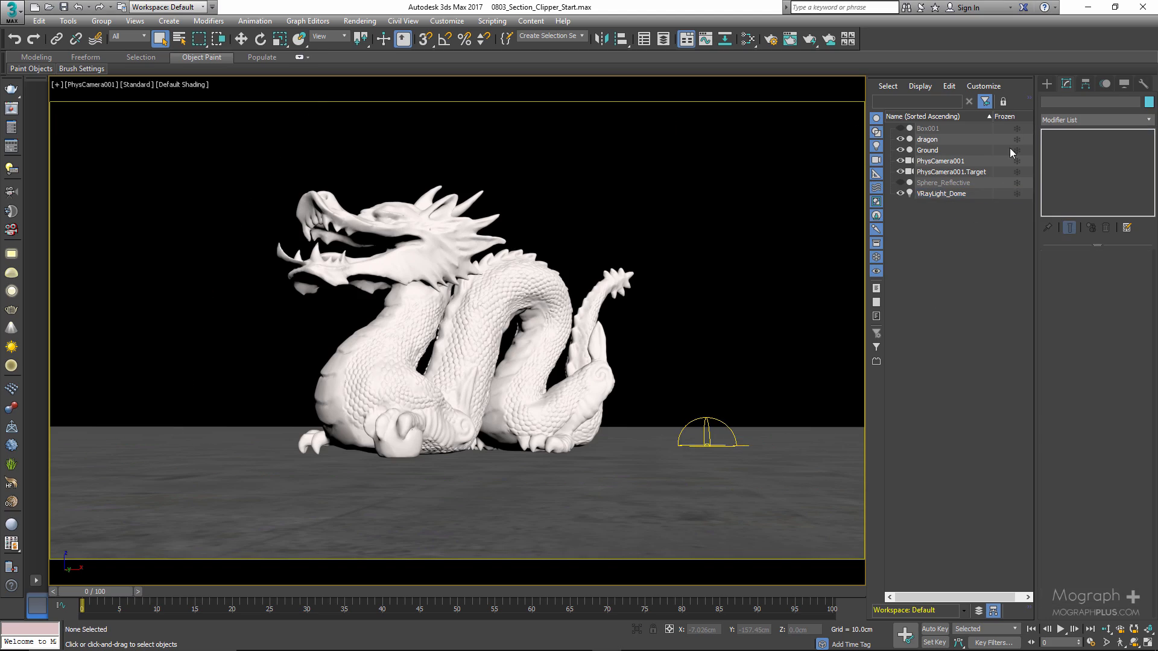Toggle Auto Key mode
The width and height of the screenshot is (1158, 651).
click(934, 629)
